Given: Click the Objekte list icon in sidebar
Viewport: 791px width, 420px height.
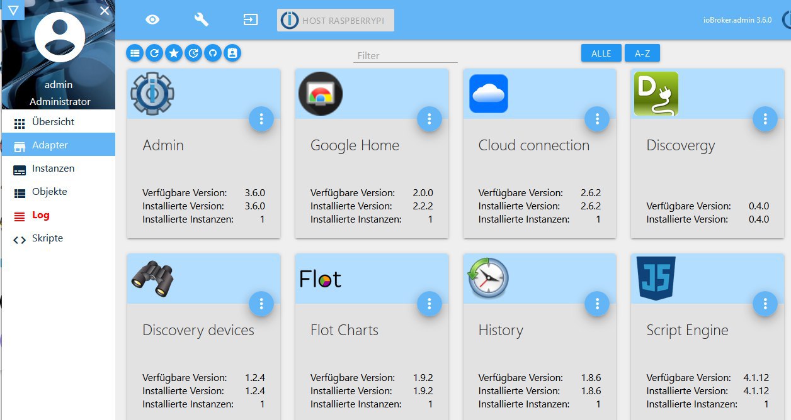Looking at the screenshot, I should tap(20, 193).
